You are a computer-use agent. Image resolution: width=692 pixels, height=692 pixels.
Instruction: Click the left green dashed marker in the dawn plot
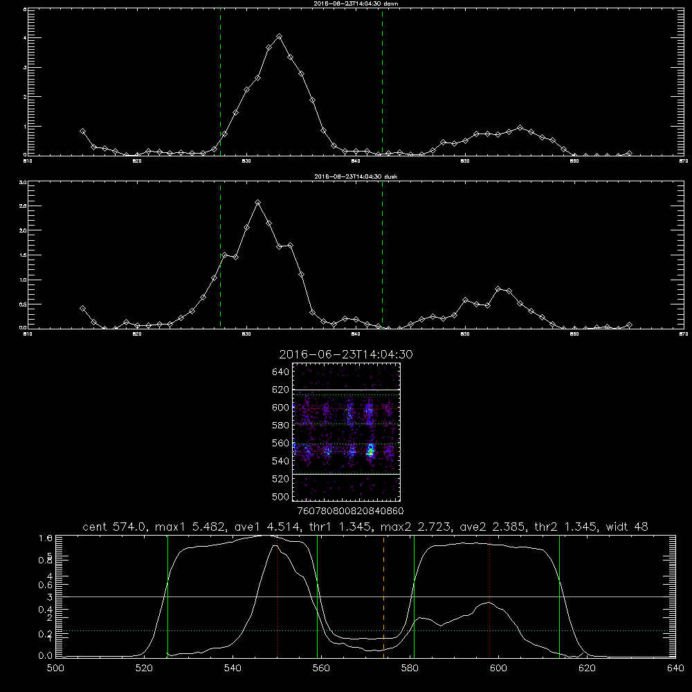click(x=220, y=82)
